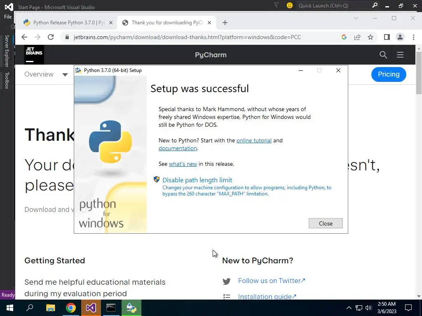Click the share page icon in address bar
Viewport: 422px width, 316px height.
tap(357, 37)
